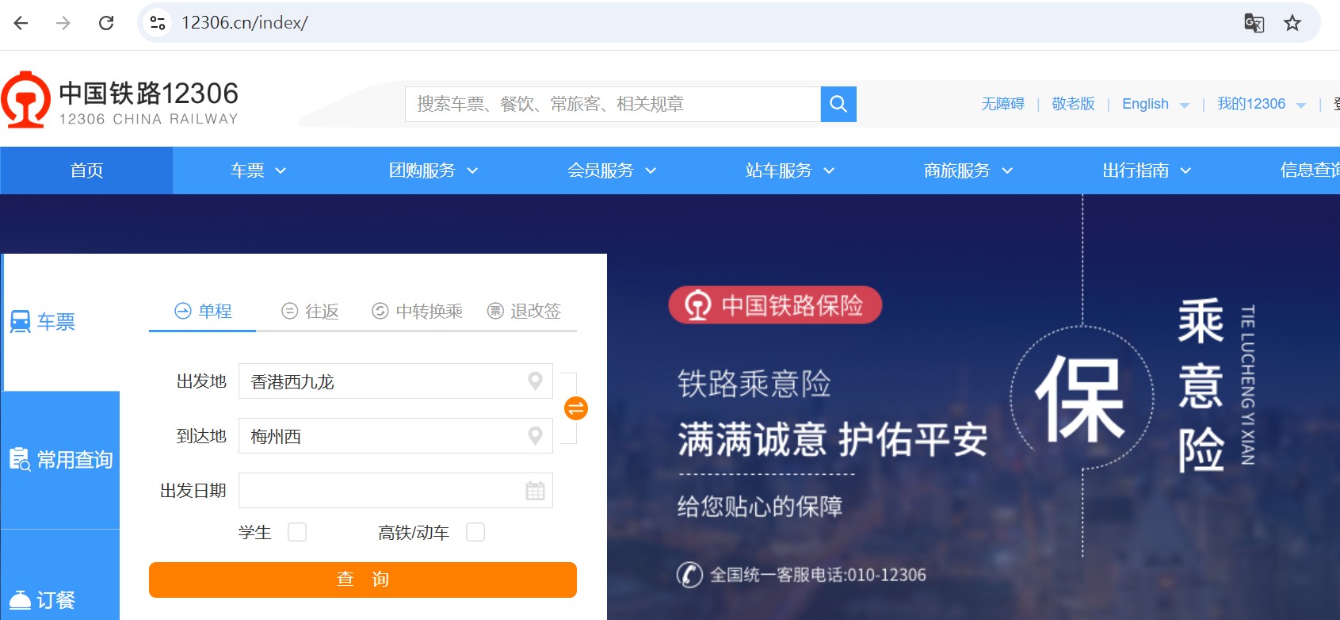This screenshot has width=1340, height=620.
Task: Expand the 商旅服务 dropdown
Action: [x=1007, y=170]
